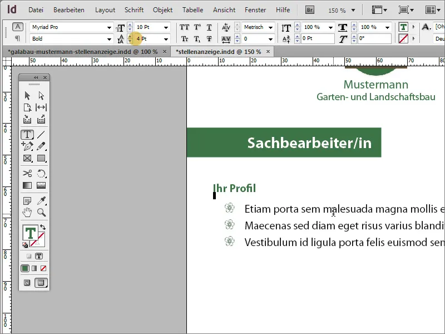The image size is (445, 334).
Task: Toggle Strikethrough formatting
Action: [209, 39]
